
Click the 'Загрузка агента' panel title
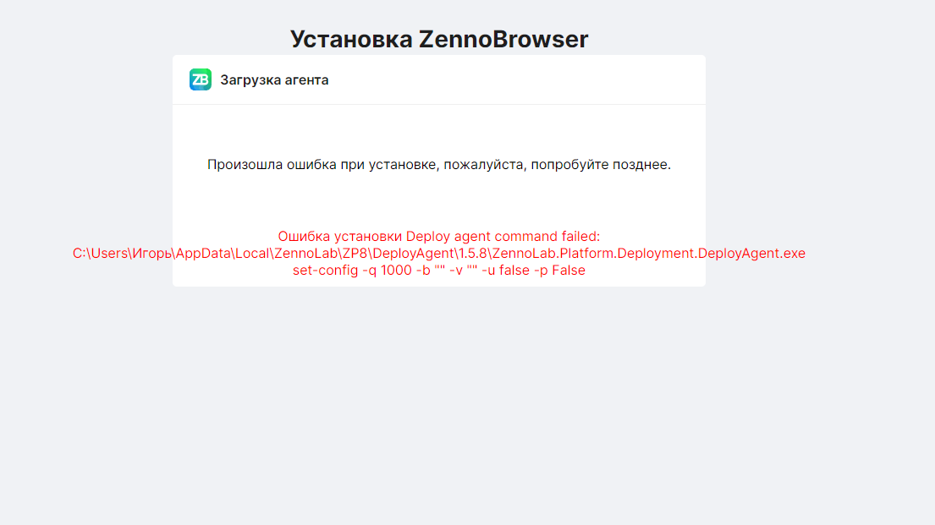pyautogui.click(x=274, y=79)
